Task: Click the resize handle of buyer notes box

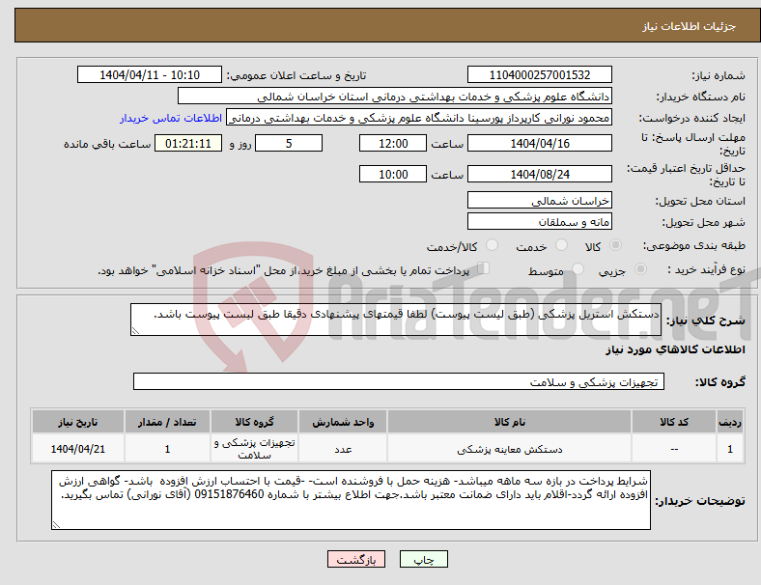Action: 56,525
